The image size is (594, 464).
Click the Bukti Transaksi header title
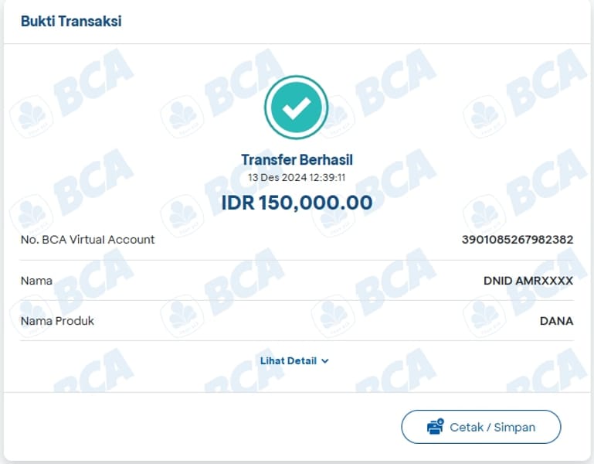tap(71, 21)
